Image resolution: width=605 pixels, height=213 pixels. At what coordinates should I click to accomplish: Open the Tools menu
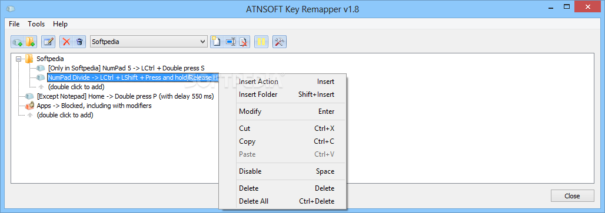point(36,24)
